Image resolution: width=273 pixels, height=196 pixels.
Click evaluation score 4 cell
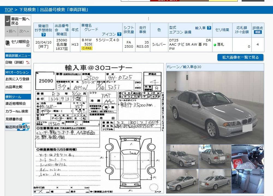click(258, 44)
